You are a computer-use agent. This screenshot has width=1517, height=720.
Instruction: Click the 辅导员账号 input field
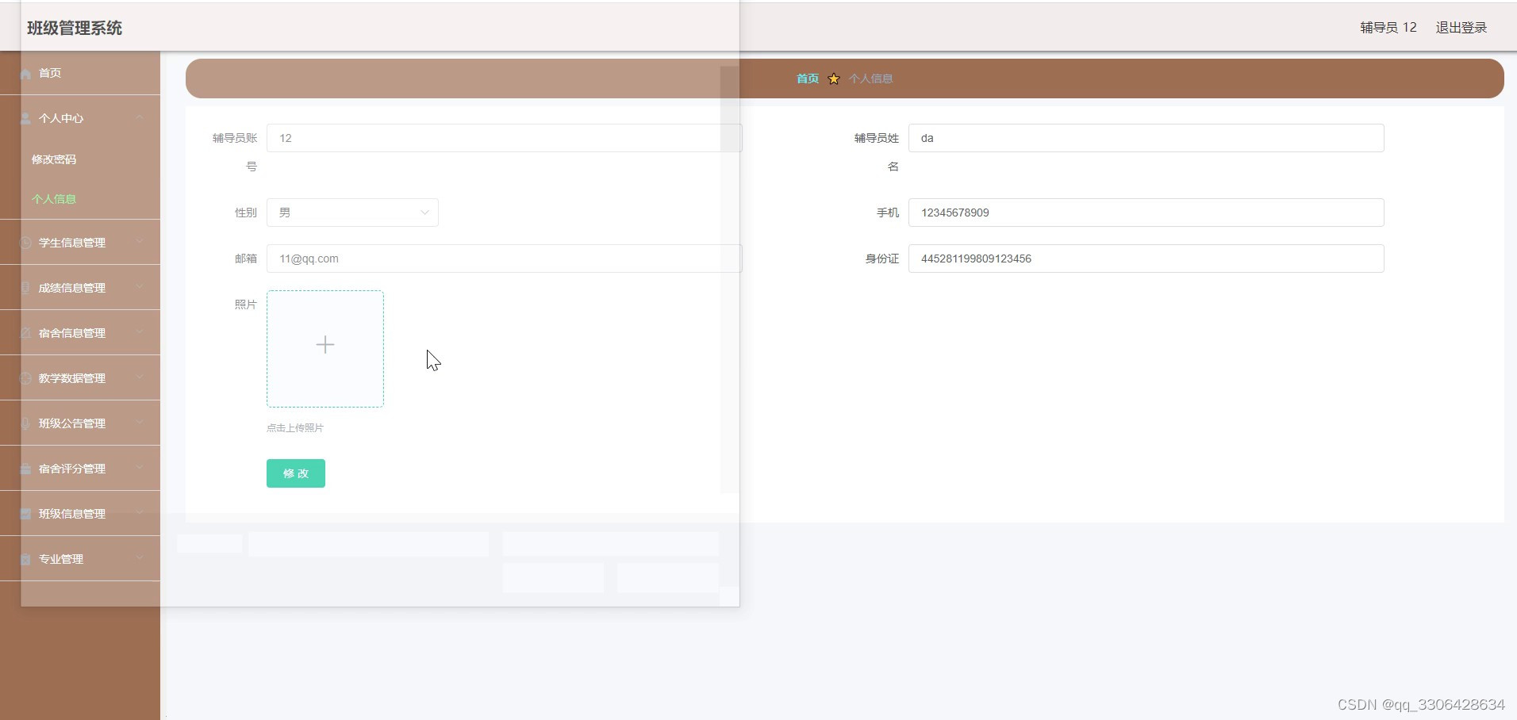[x=504, y=138]
